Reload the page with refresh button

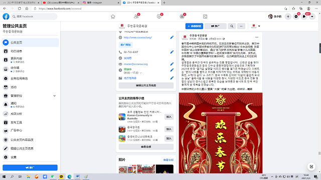click(20, 8)
